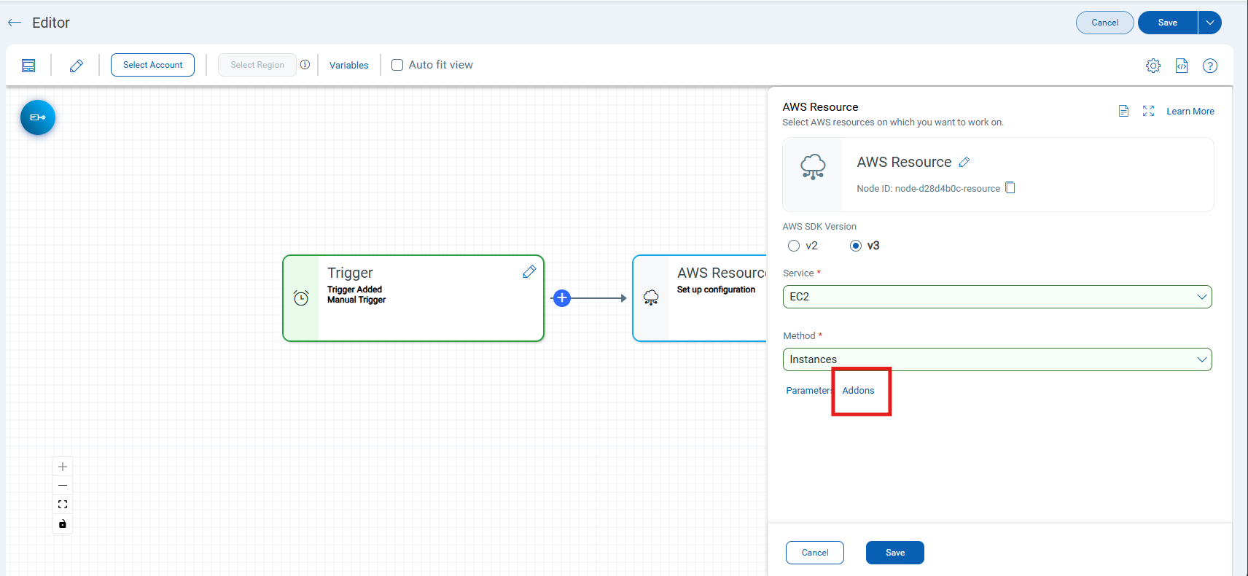Open help question mark icon
This screenshot has width=1248, height=576.
(x=1210, y=66)
